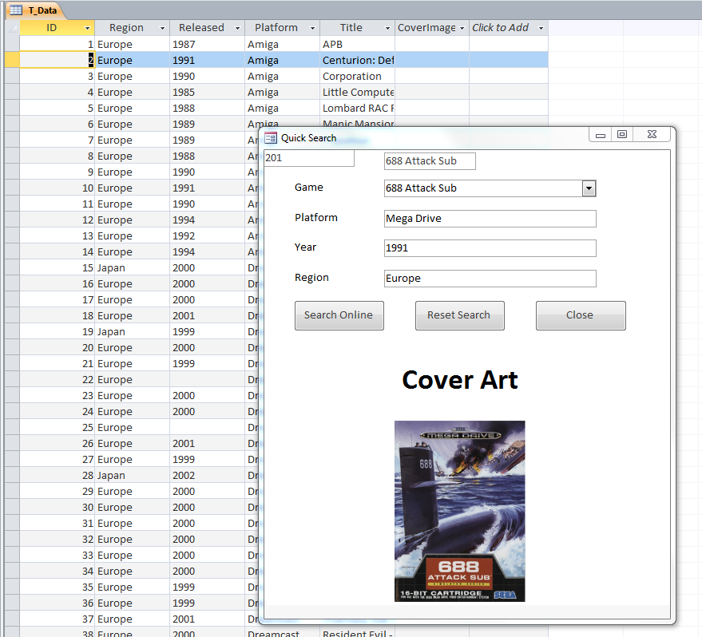Click the small title field above Game
Image resolution: width=702 pixels, height=637 pixels.
pos(430,161)
